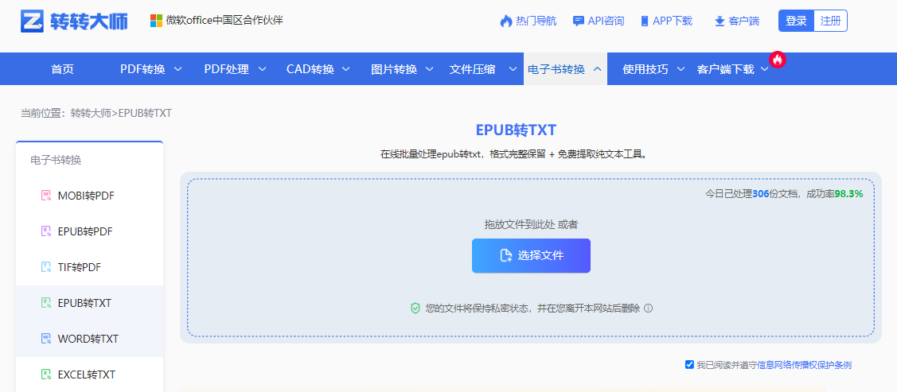
Task: Click the EPUB转PDF file icon
Action: coord(46,231)
